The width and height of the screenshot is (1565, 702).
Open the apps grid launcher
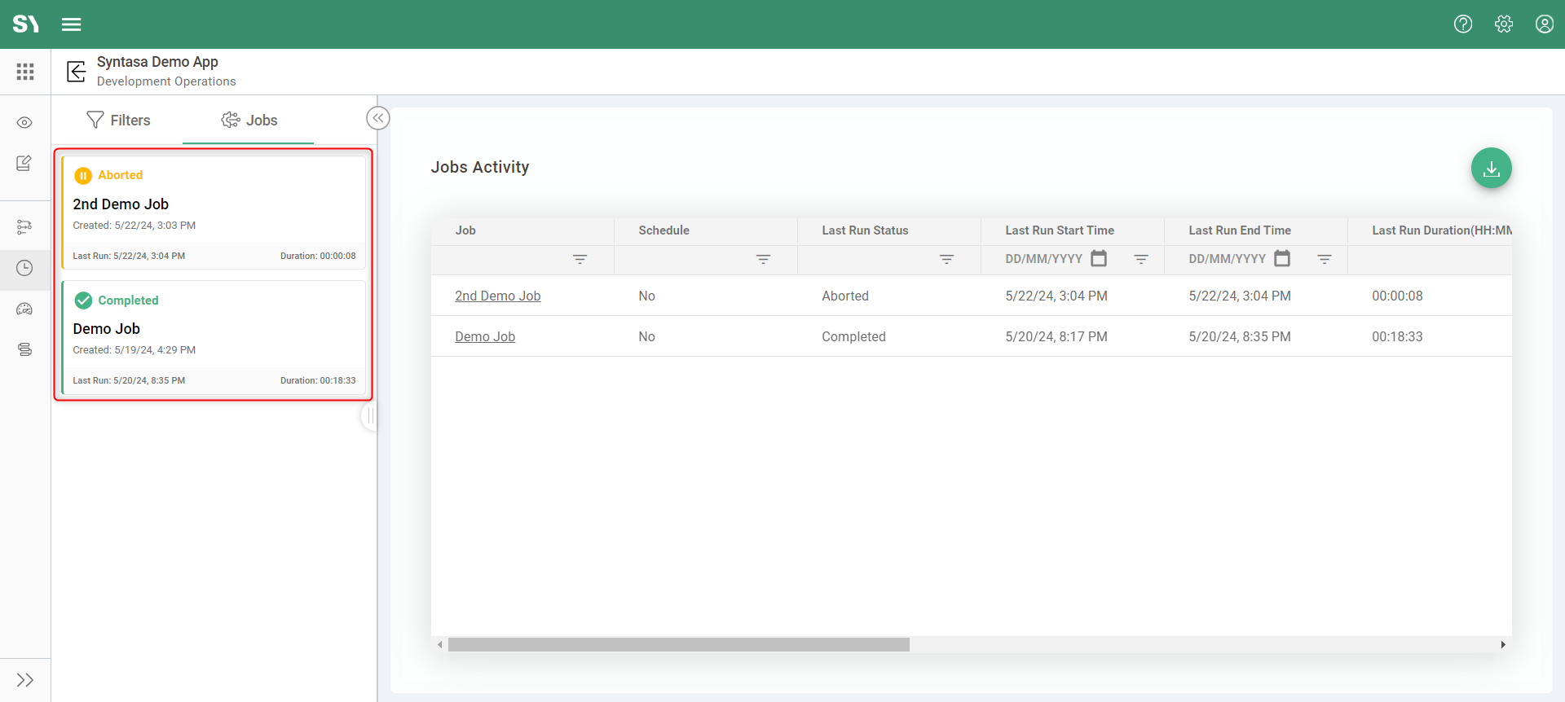[25, 72]
